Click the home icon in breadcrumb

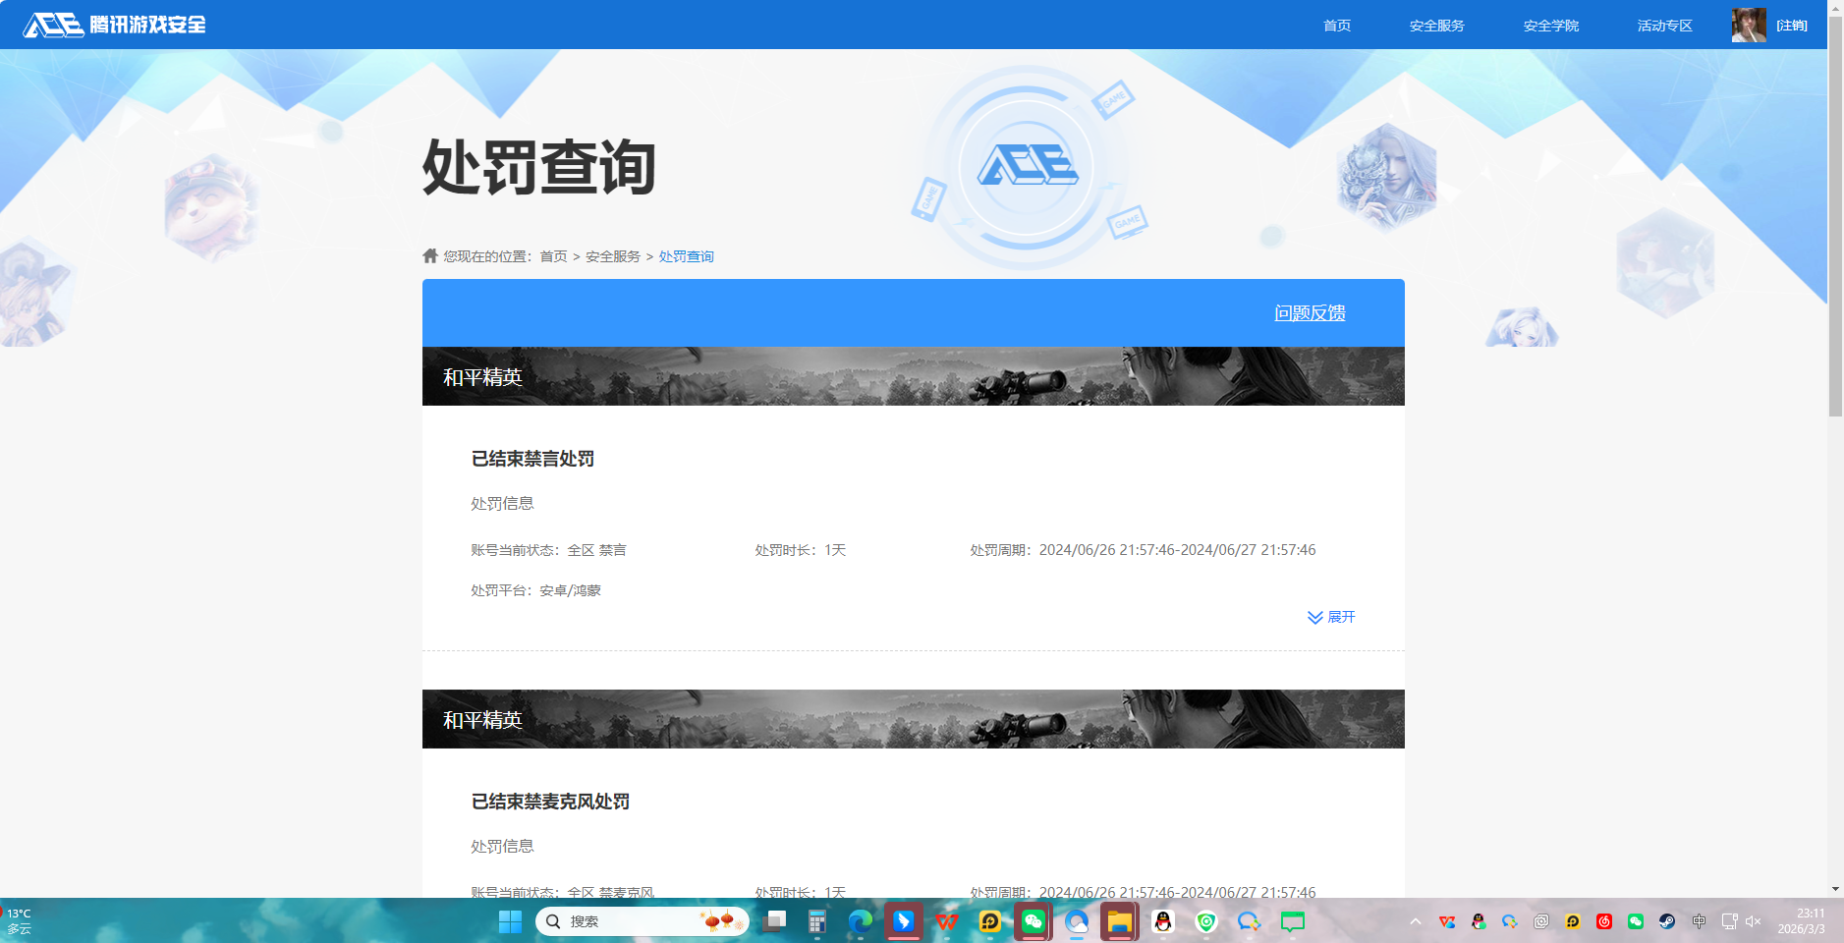(x=430, y=256)
